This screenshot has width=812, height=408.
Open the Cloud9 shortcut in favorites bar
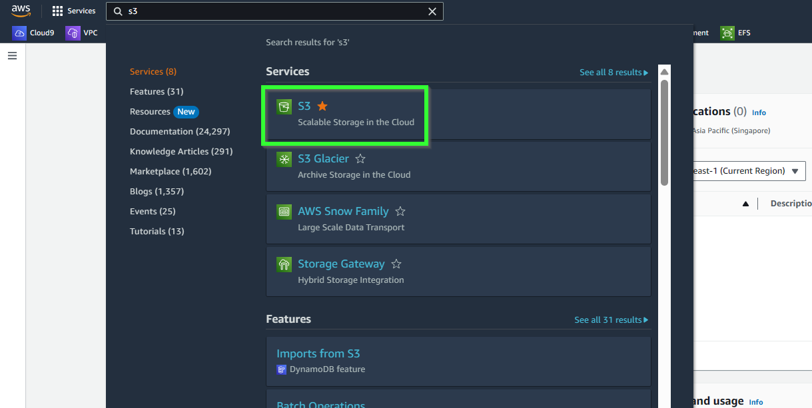33,33
